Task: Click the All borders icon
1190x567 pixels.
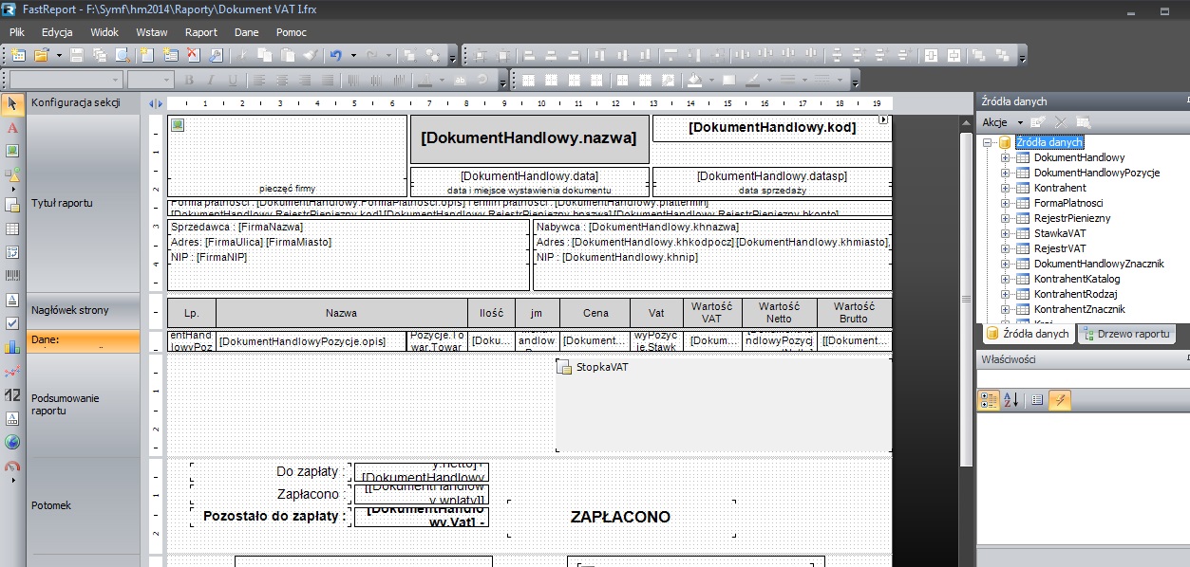Action: [622, 80]
